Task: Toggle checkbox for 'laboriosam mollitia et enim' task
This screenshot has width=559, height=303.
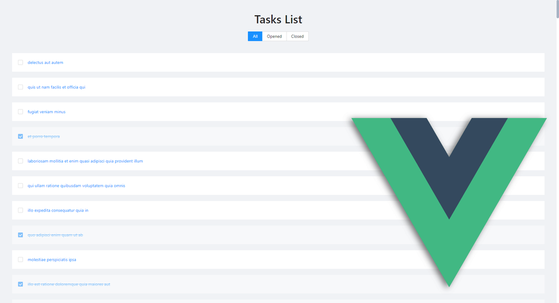Action: (21, 161)
